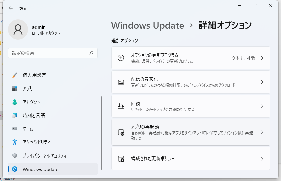
Task: Open 配信の最適化 via its chevron
Action: (262, 82)
